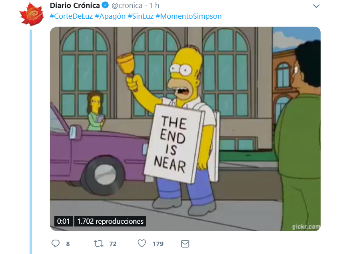Open the #SinLuz hashtag
341x254 pixels.
pyautogui.click(x=140, y=16)
